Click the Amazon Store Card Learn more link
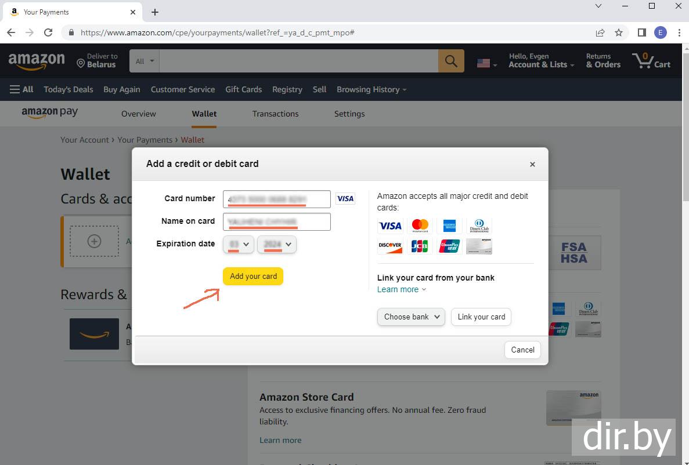689x465 pixels. coord(280,440)
